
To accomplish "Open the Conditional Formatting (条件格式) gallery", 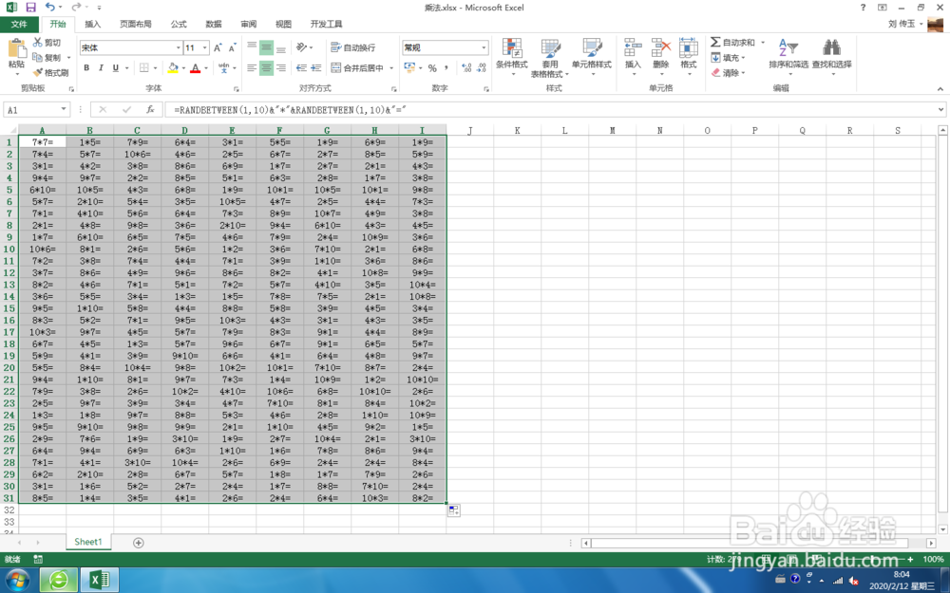I will [513, 57].
